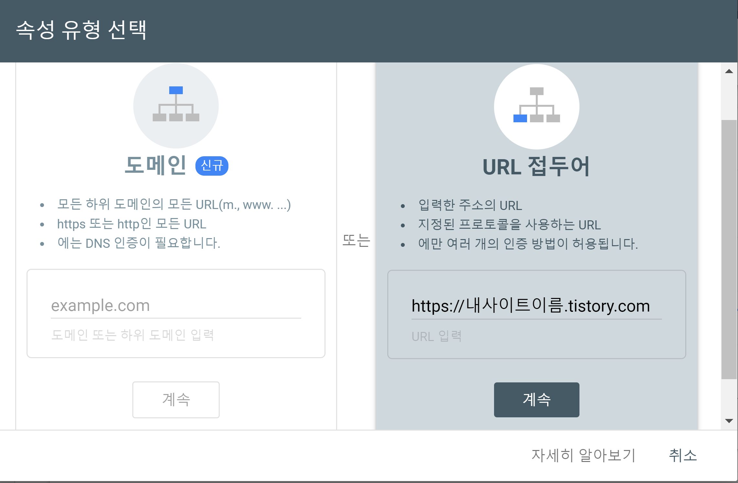Screen dimensions: 738x483
Task: Click the blue 신규 badge
Action: (212, 166)
